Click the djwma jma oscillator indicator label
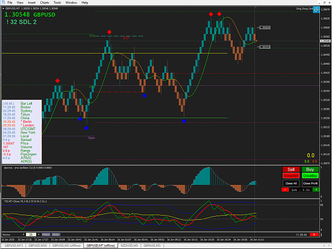 (x=28, y=168)
